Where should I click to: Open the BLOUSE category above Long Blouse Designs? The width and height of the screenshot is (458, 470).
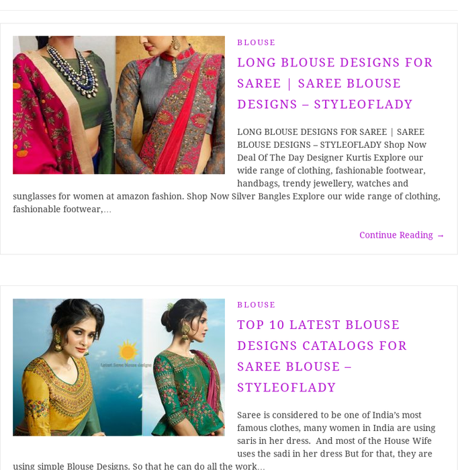pos(257,42)
